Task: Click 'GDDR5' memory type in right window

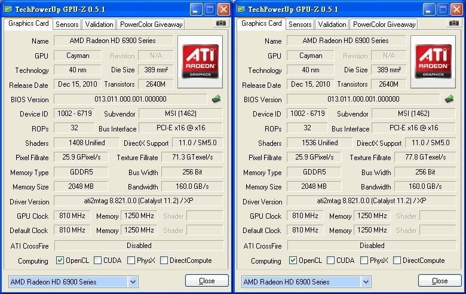Action: click(x=314, y=172)
